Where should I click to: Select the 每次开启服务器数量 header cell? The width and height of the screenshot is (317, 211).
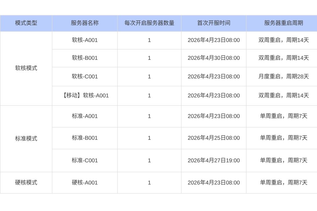tap(149, 23)
